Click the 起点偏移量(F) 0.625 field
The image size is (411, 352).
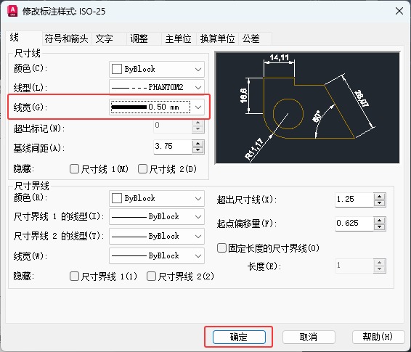point(354,224)
